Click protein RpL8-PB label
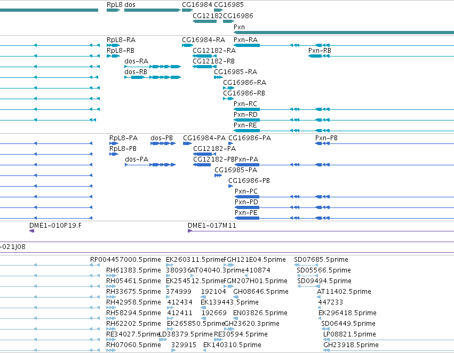Image resolution: width=454 pixels, height=353 pixels. point(123,149)
